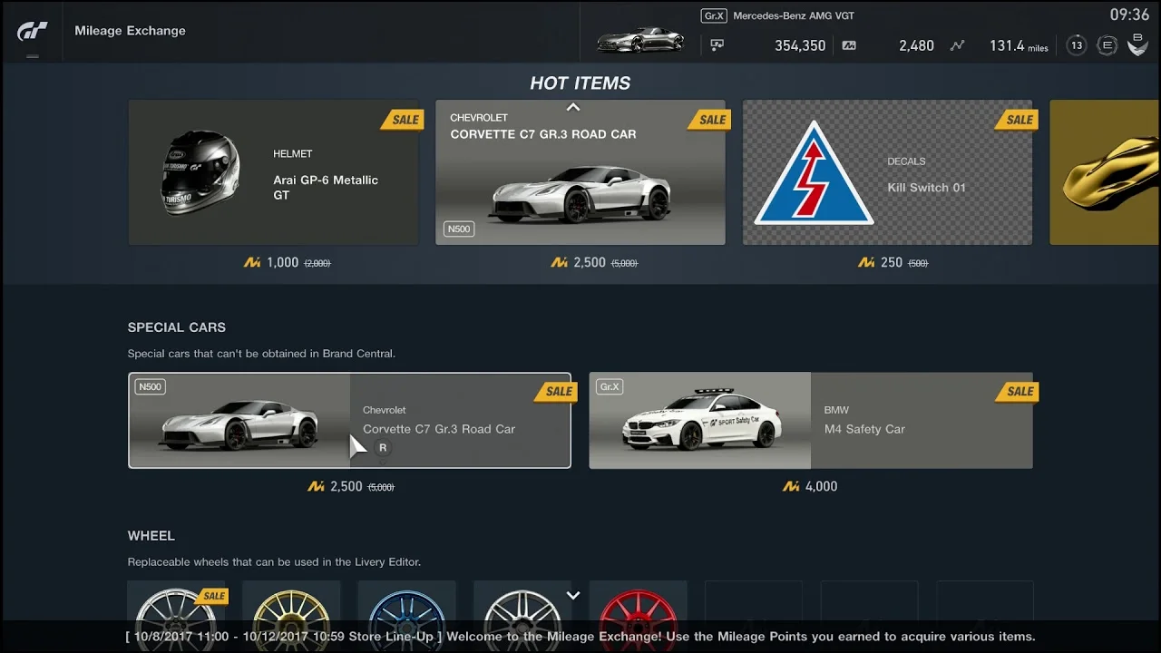Click the Mileage Exchange page title
This screenshot has height=653, width=1161.
pos(130,31)
